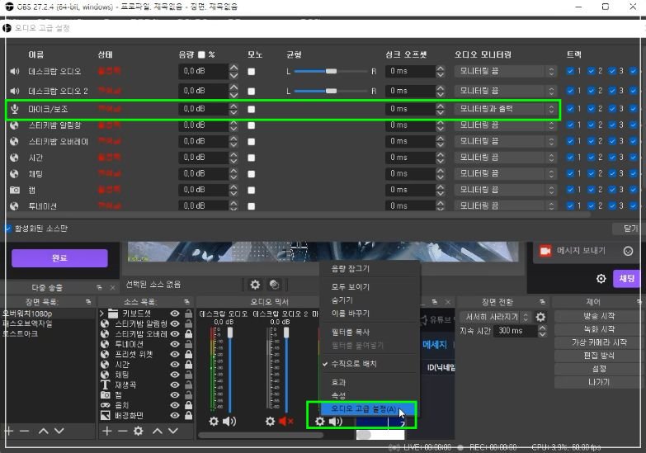Expand the 키보드셋 group arrow
646x453 pixels.
pyautogui.click(x=101, y=314)
